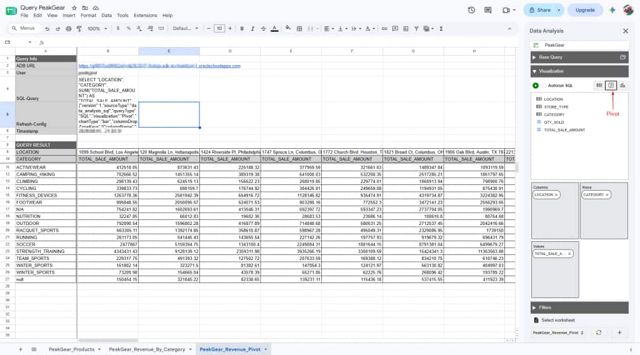The height and width of the screenshot is (355, 640).
Task: Select STORE_TYPE field in list
Action: [556, 107]
